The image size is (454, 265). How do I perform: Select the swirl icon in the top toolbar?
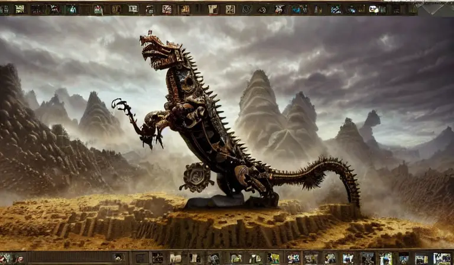click(x=262, y=10)
